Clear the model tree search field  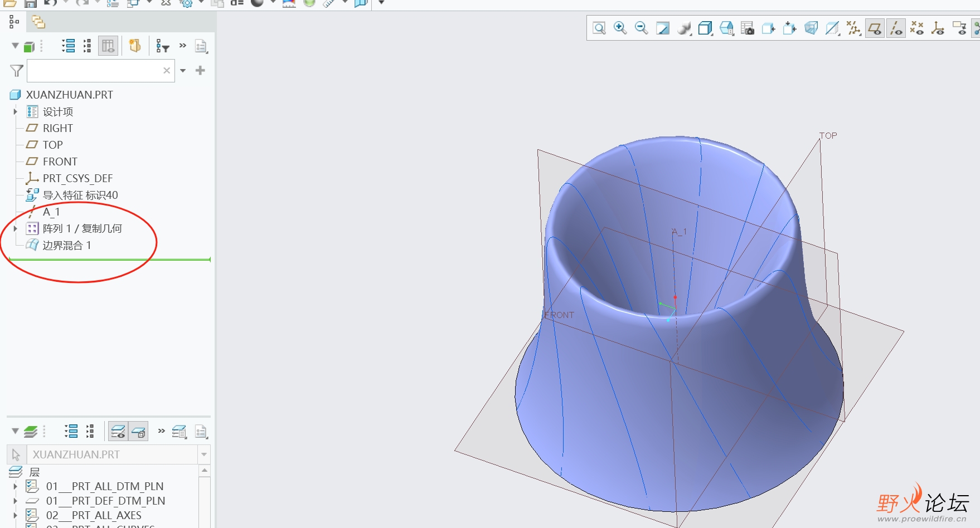(x=166, y=71)
